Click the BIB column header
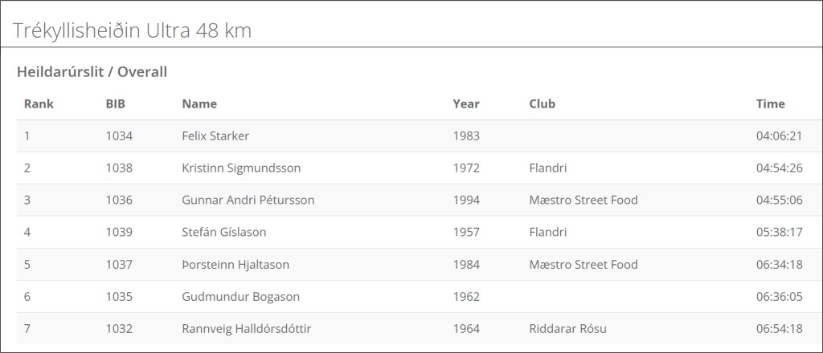Screen dimensions: 823x353 (x=116, y=103)
